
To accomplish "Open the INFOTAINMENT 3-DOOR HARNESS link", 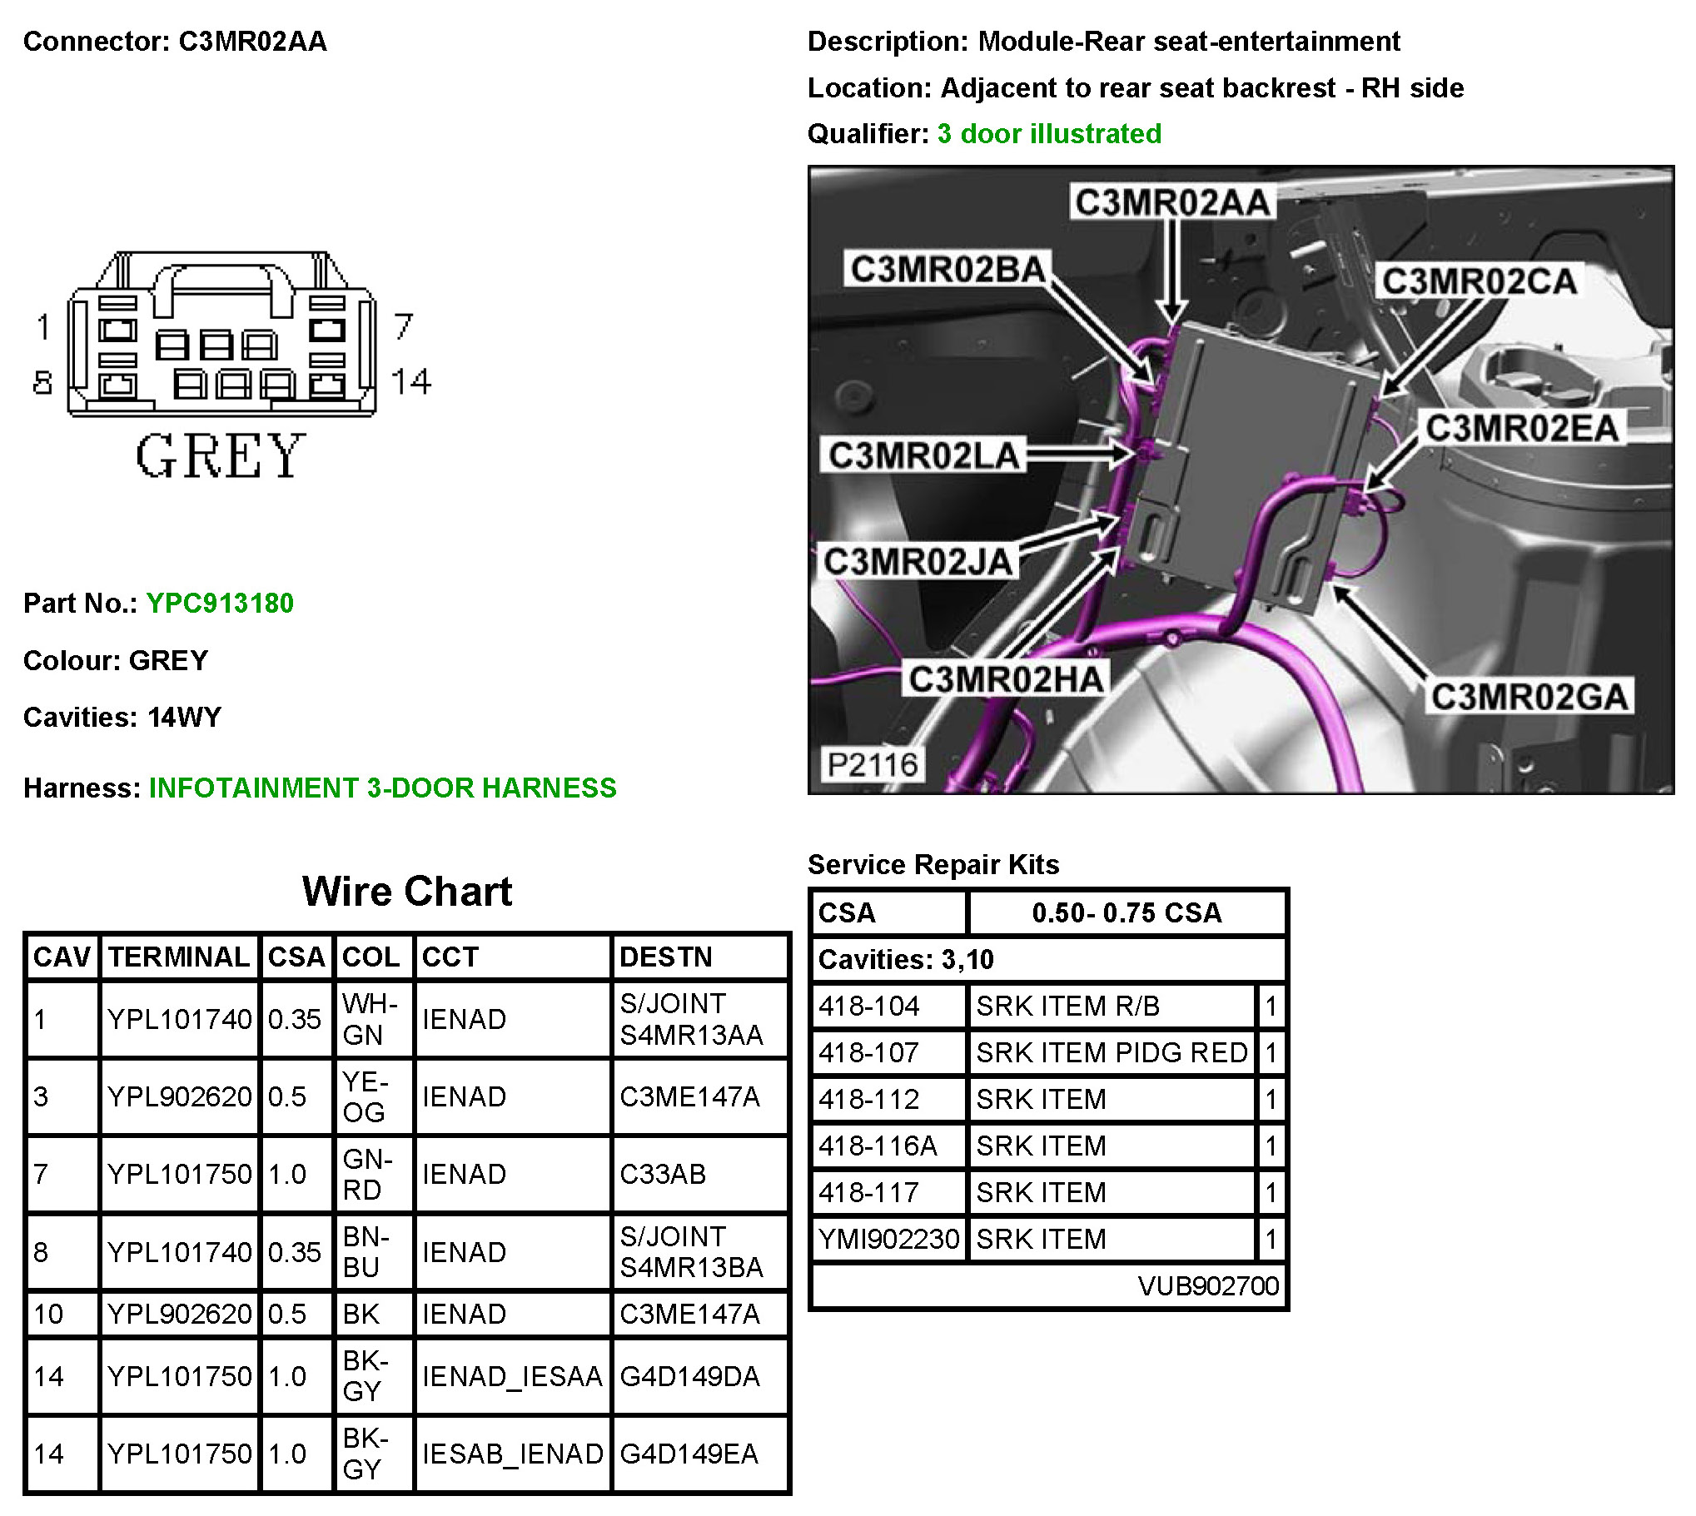I will 382,788.
